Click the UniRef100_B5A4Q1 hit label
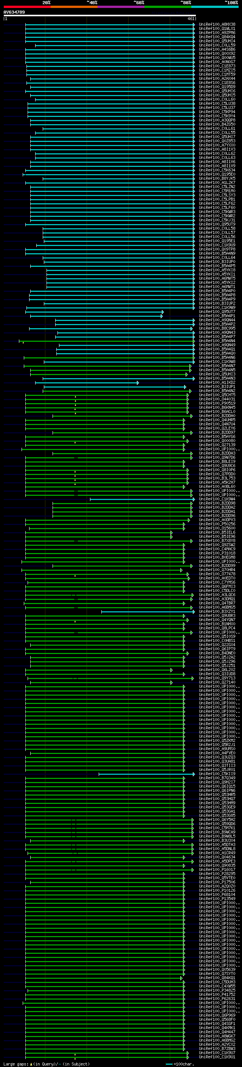This screenshot has height=1067, width=242. click(x=217, y=349)
